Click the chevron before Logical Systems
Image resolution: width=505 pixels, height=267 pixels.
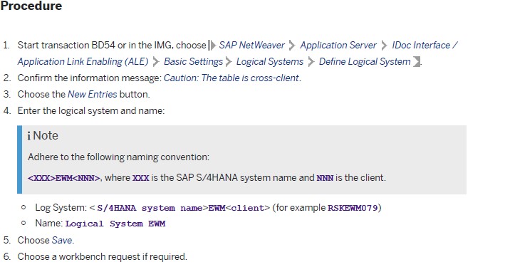(x=229, y=61)
